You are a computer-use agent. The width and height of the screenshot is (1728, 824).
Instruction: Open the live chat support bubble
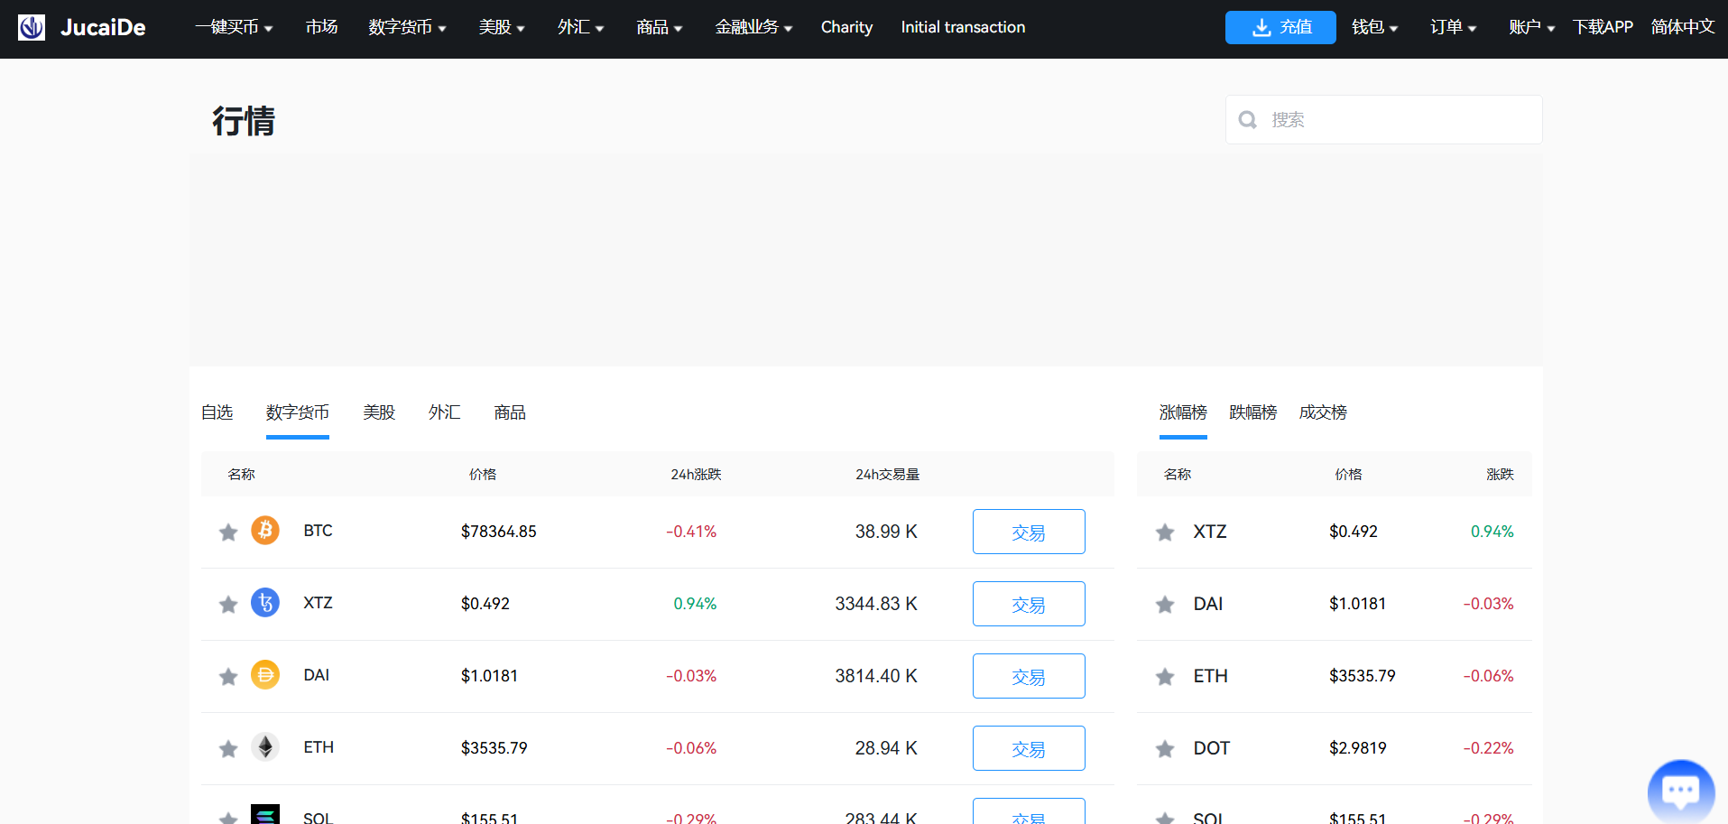1680,792
